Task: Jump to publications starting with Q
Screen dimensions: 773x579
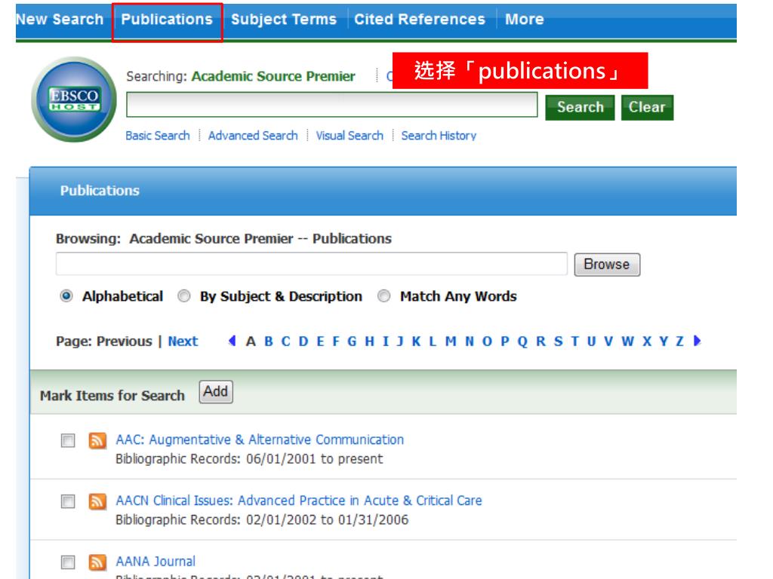Action: coord(522,342)
